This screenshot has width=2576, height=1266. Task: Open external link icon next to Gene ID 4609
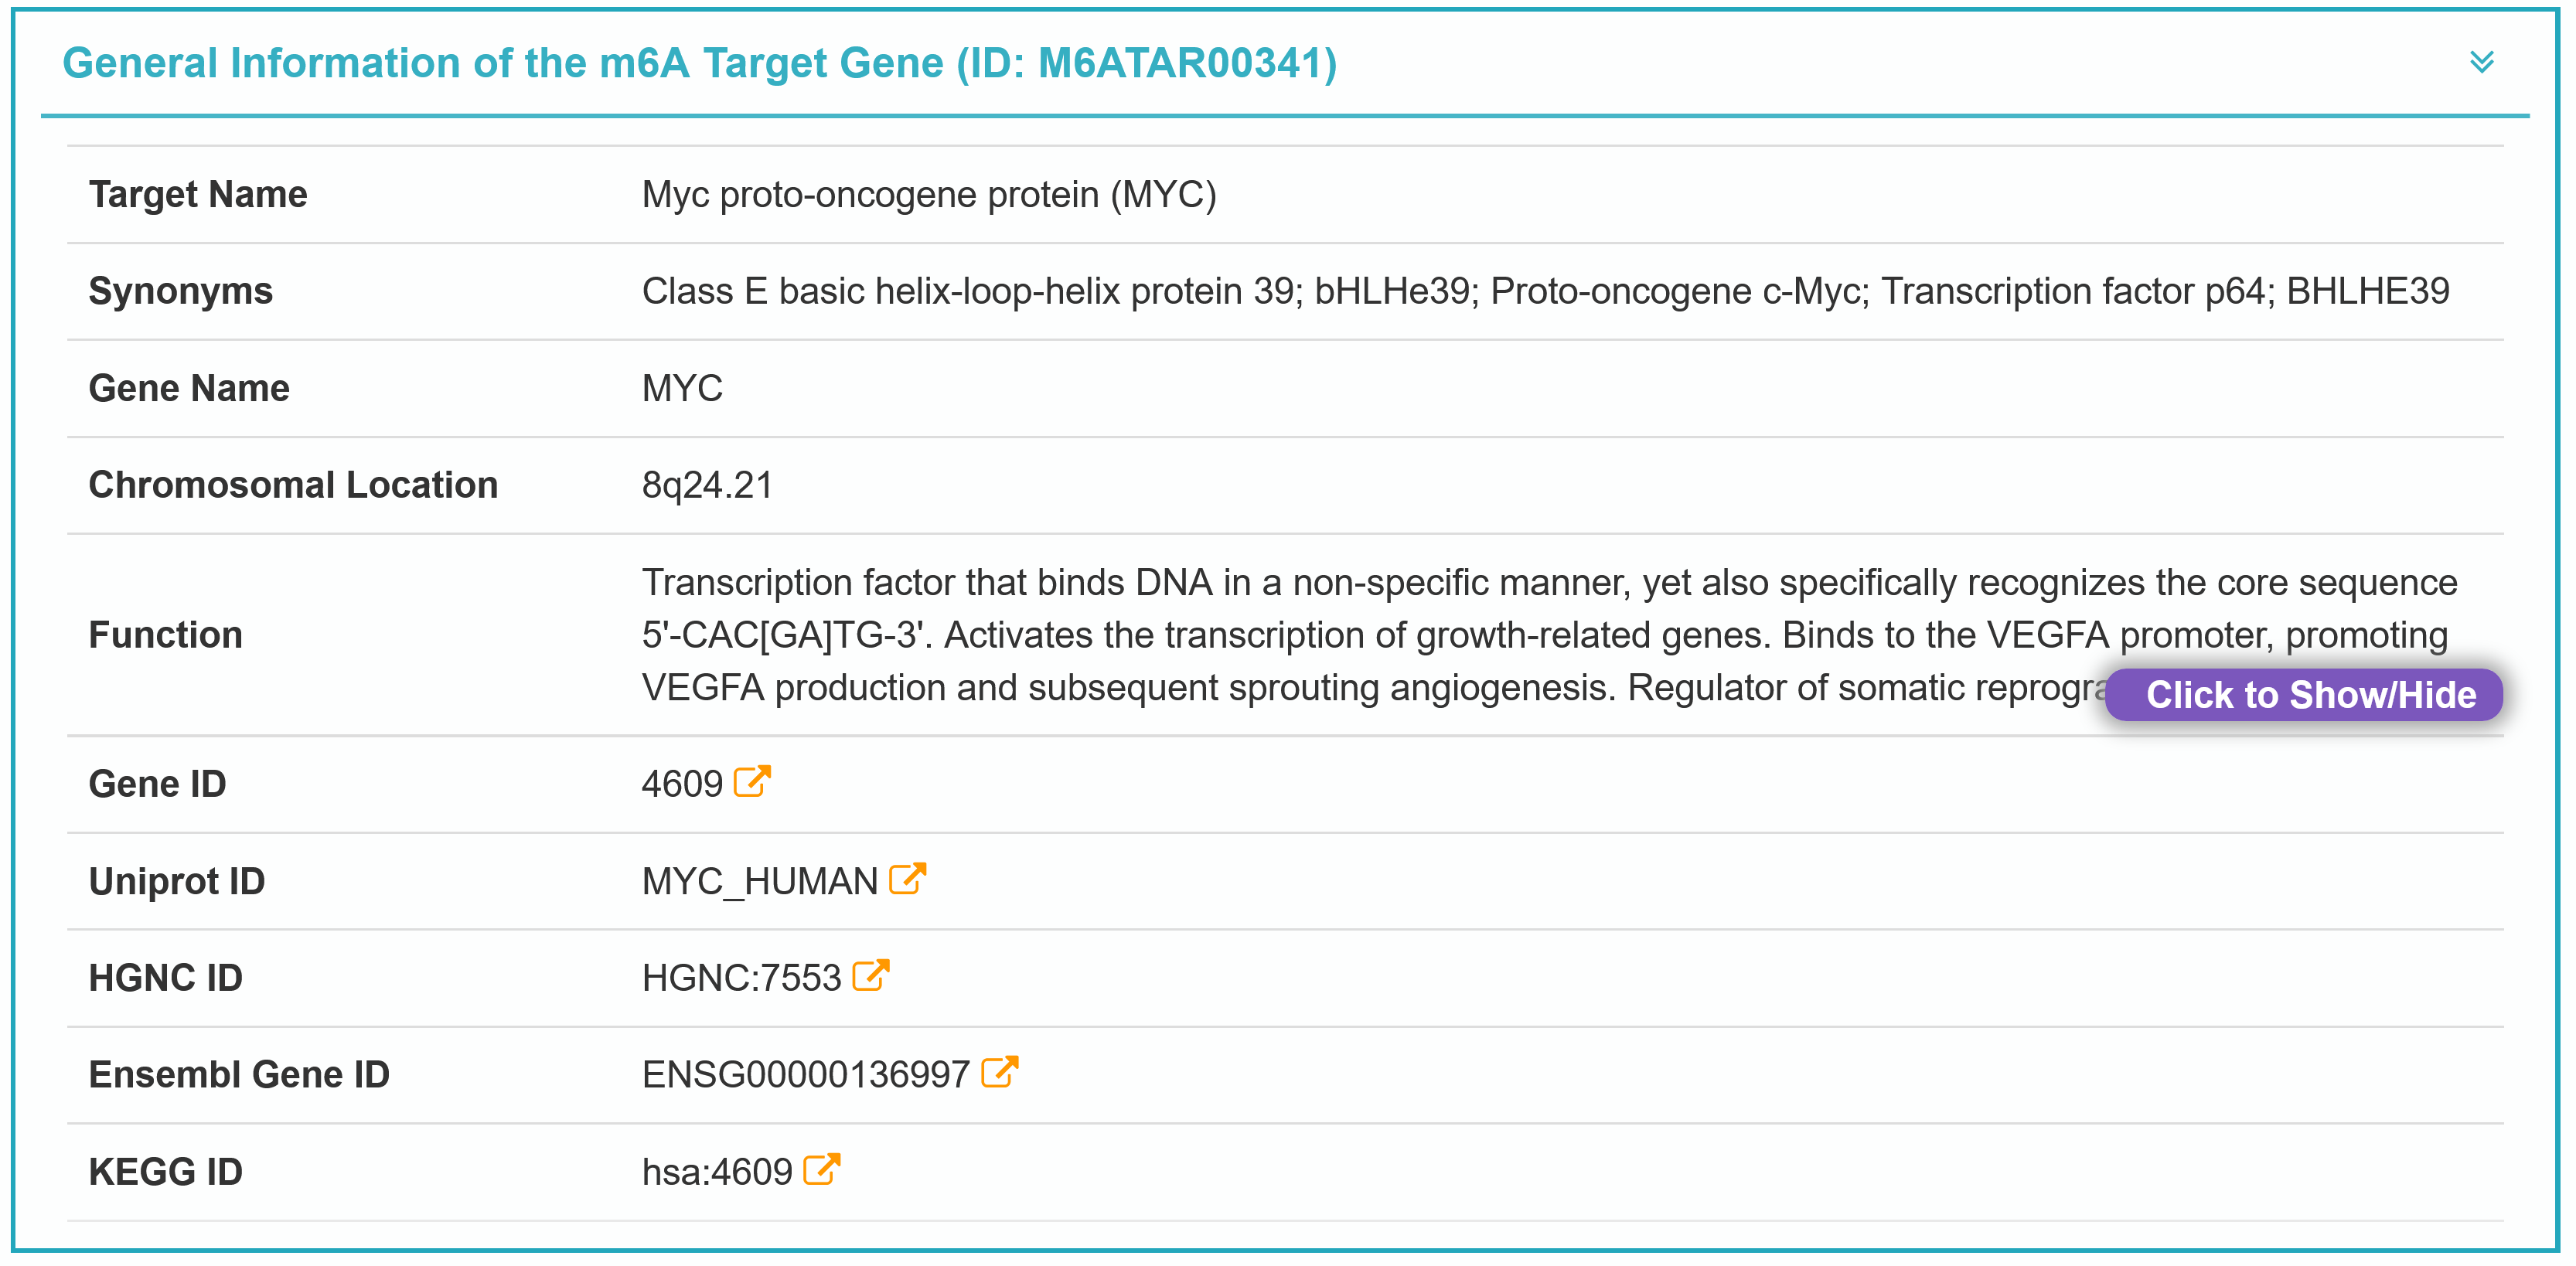coord(752,781)
